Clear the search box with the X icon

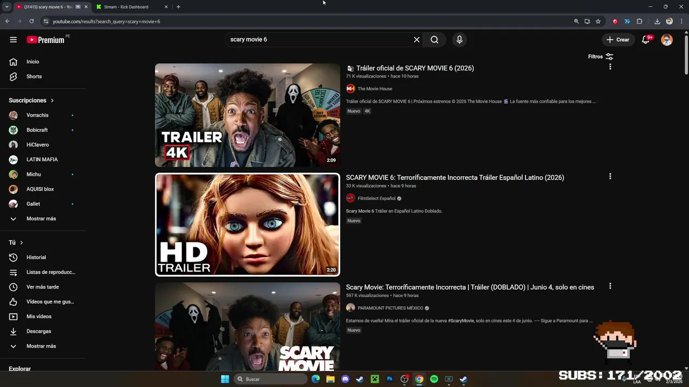[x=417, y=40]
